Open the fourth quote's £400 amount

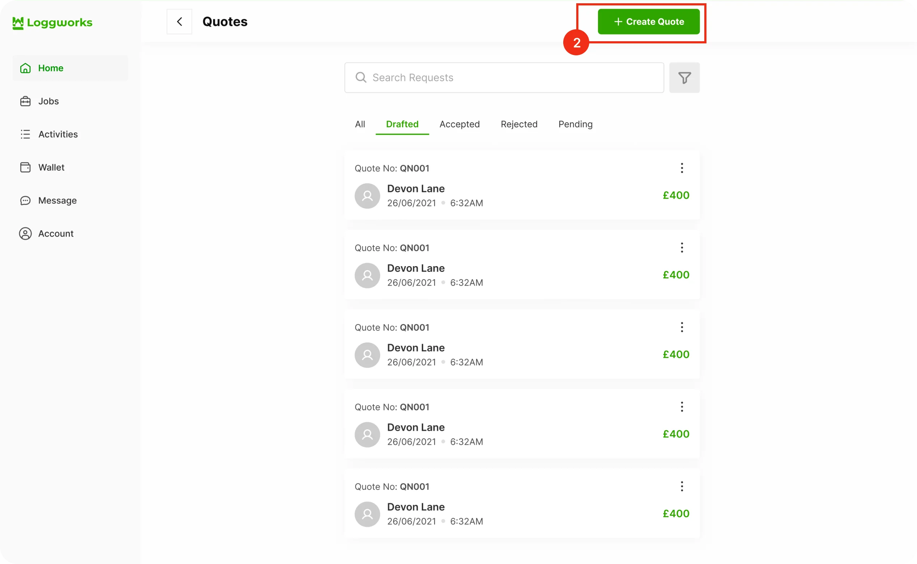click(x=675, y=434)
